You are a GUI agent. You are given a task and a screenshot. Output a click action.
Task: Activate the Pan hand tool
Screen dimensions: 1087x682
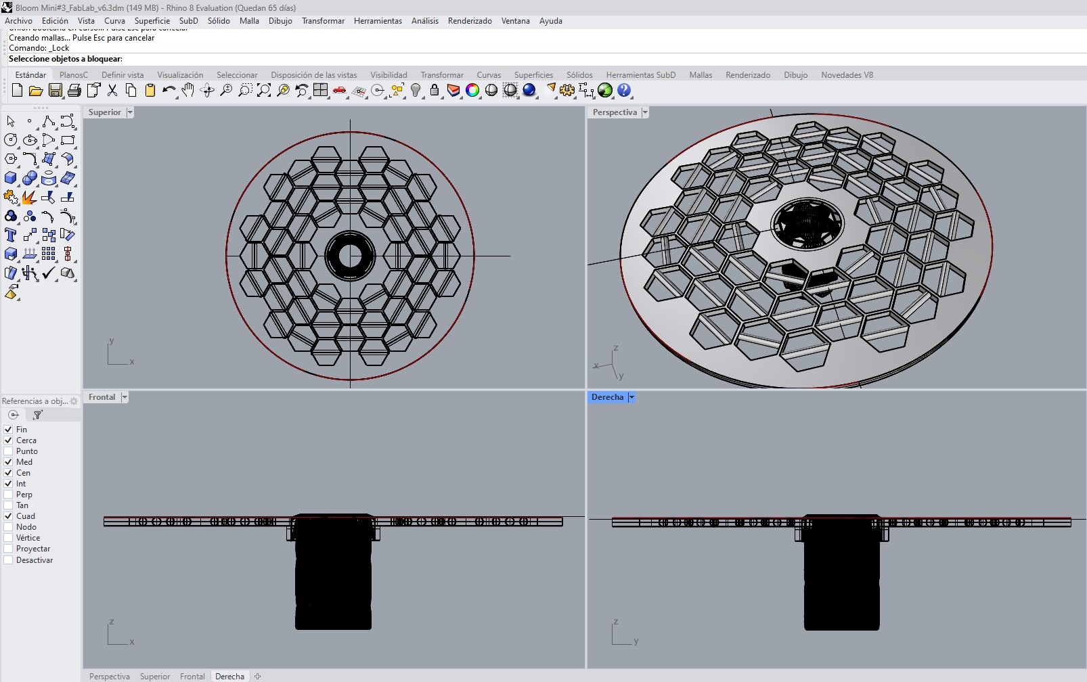(x=188, y=91)
